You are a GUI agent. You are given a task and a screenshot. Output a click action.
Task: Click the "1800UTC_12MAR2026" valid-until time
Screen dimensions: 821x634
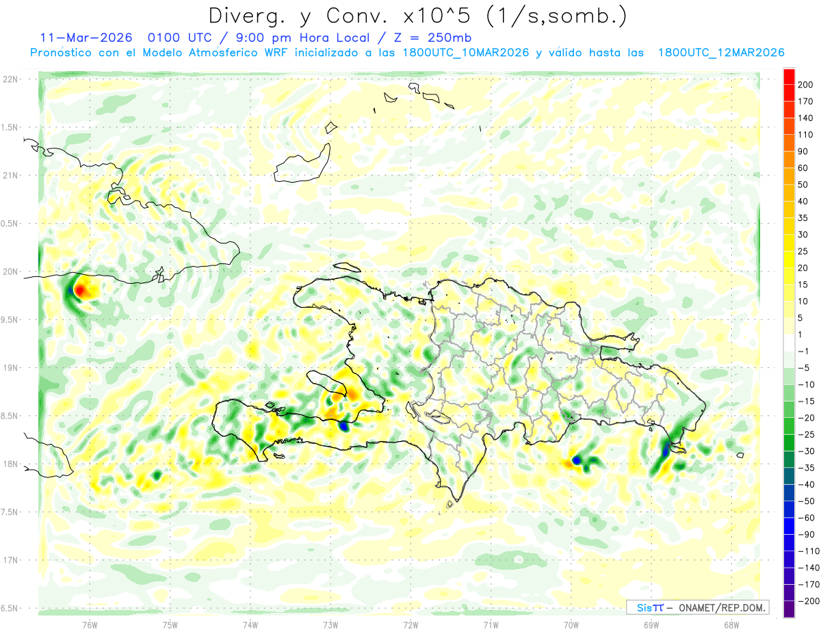[x=720, y=53]
